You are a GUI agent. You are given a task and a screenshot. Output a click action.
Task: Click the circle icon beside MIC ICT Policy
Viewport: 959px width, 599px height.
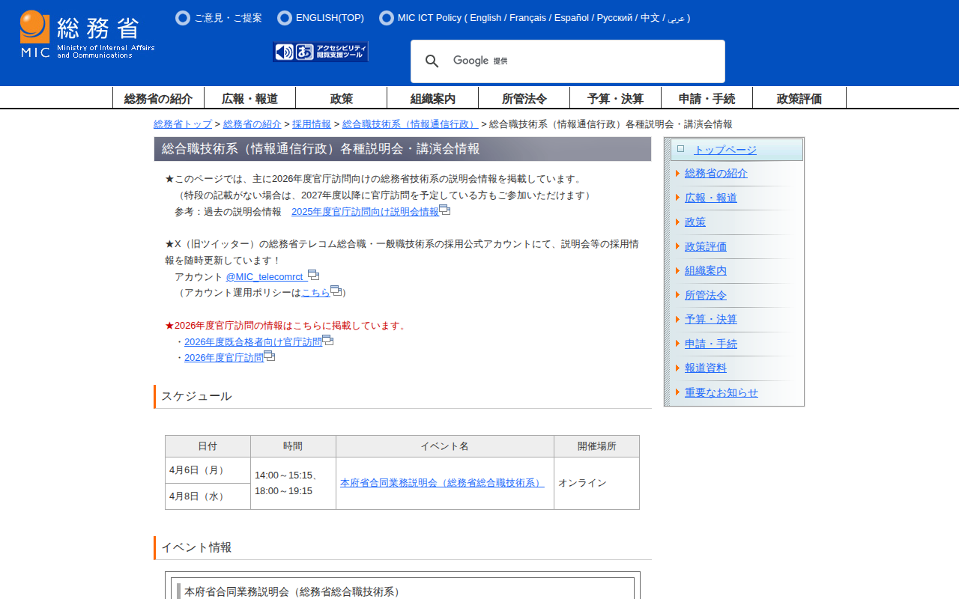point(387,18)
